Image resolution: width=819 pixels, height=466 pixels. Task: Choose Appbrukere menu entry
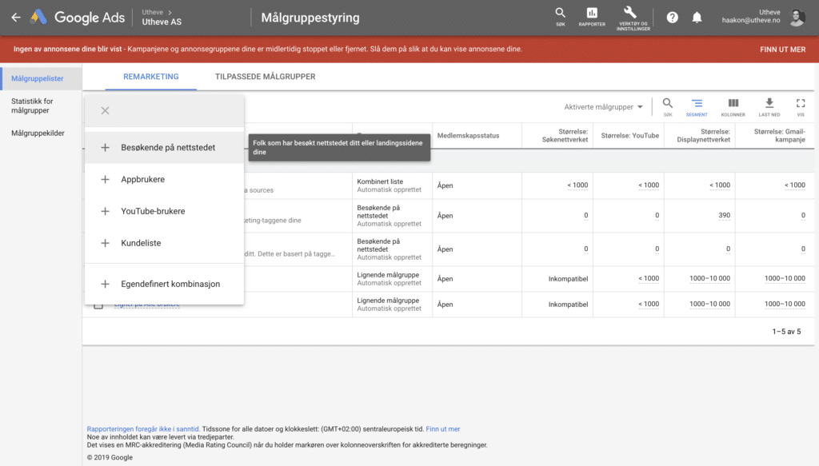165,180
